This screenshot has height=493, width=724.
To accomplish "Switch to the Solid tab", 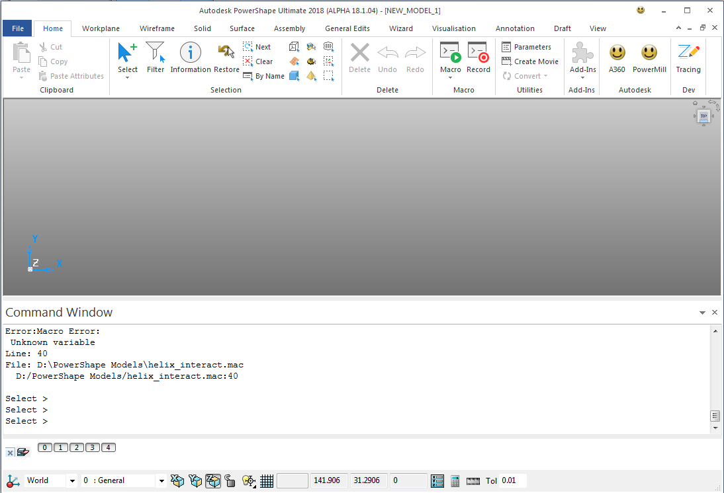I will (203, 28).
